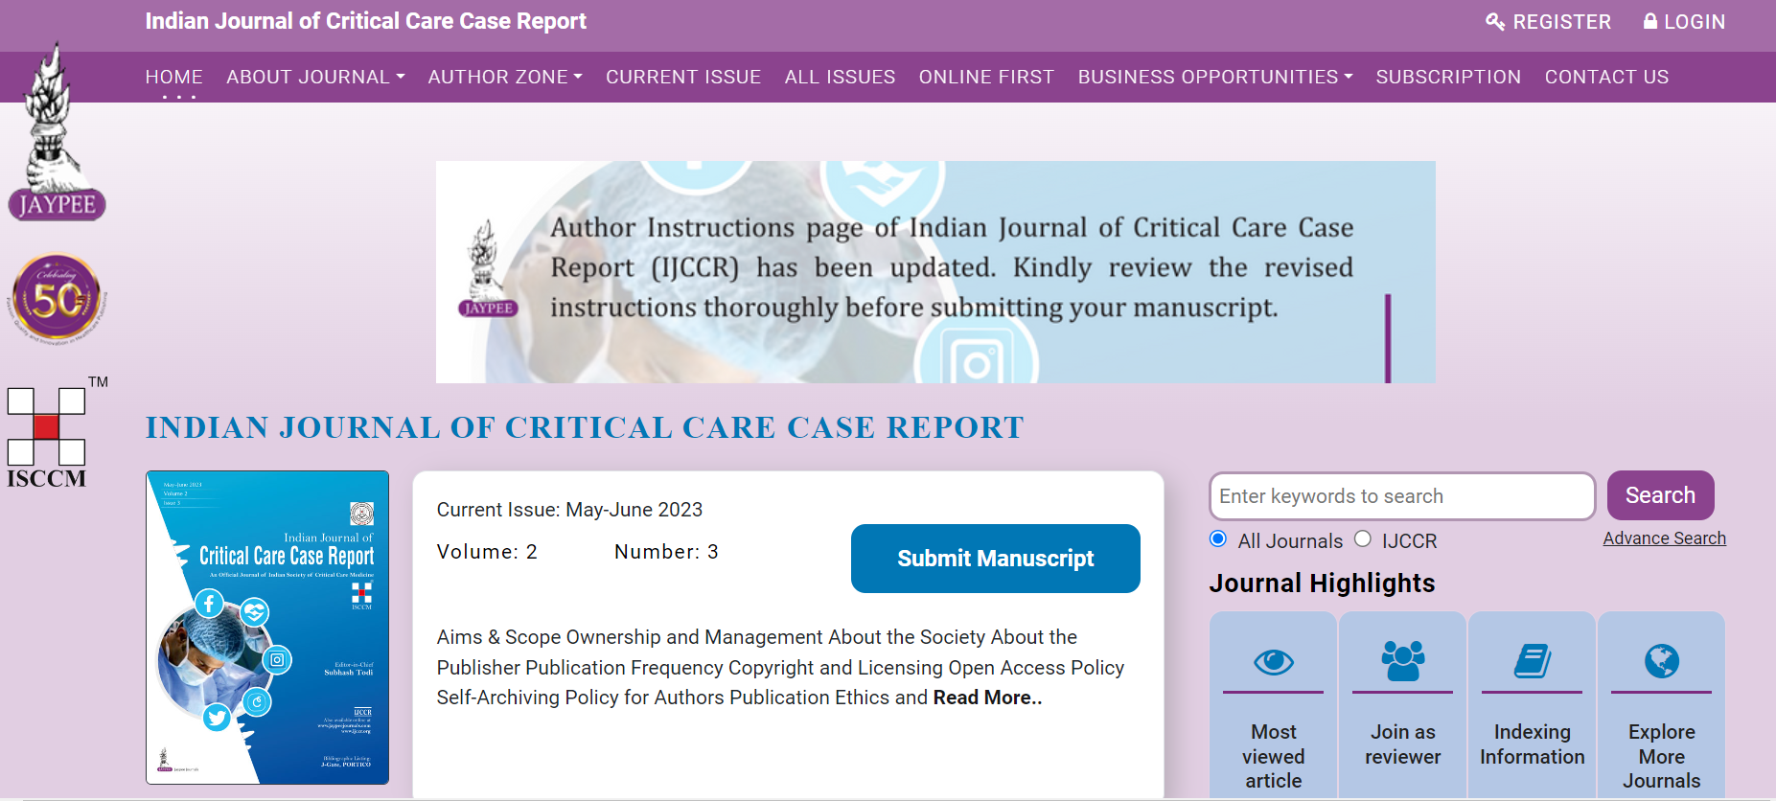Click the Explore More Journals label

pos(1662,756)
